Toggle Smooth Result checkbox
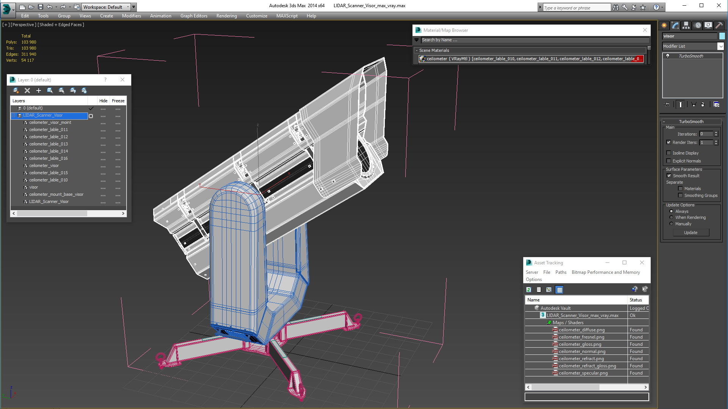Viewport: 728px width, 409px height. pos(669,176)
